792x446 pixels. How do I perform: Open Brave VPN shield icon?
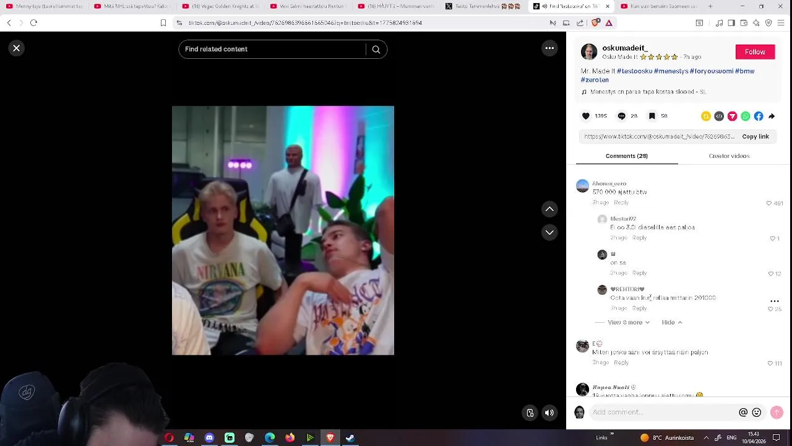click(768, 23)
